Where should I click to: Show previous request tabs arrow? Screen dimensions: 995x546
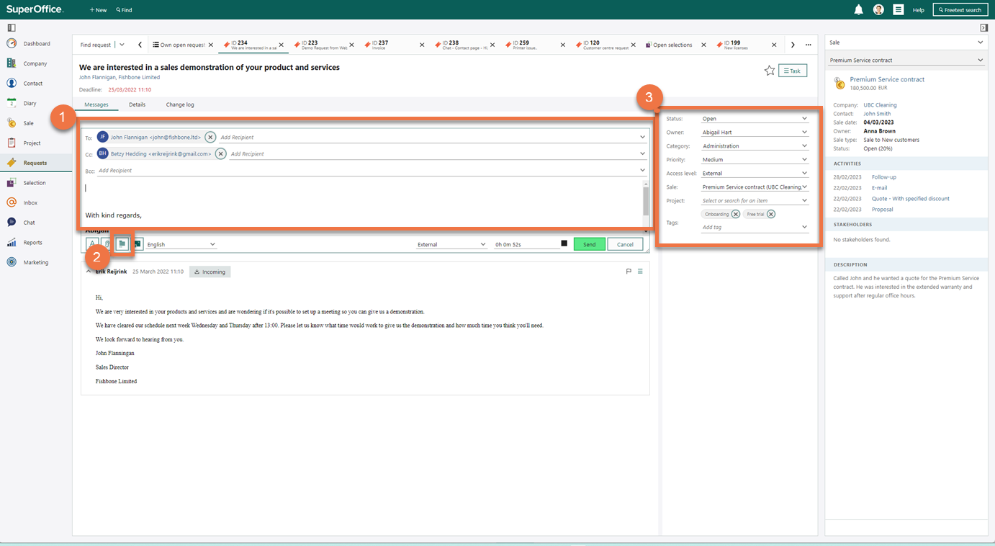tap(140, 45)
